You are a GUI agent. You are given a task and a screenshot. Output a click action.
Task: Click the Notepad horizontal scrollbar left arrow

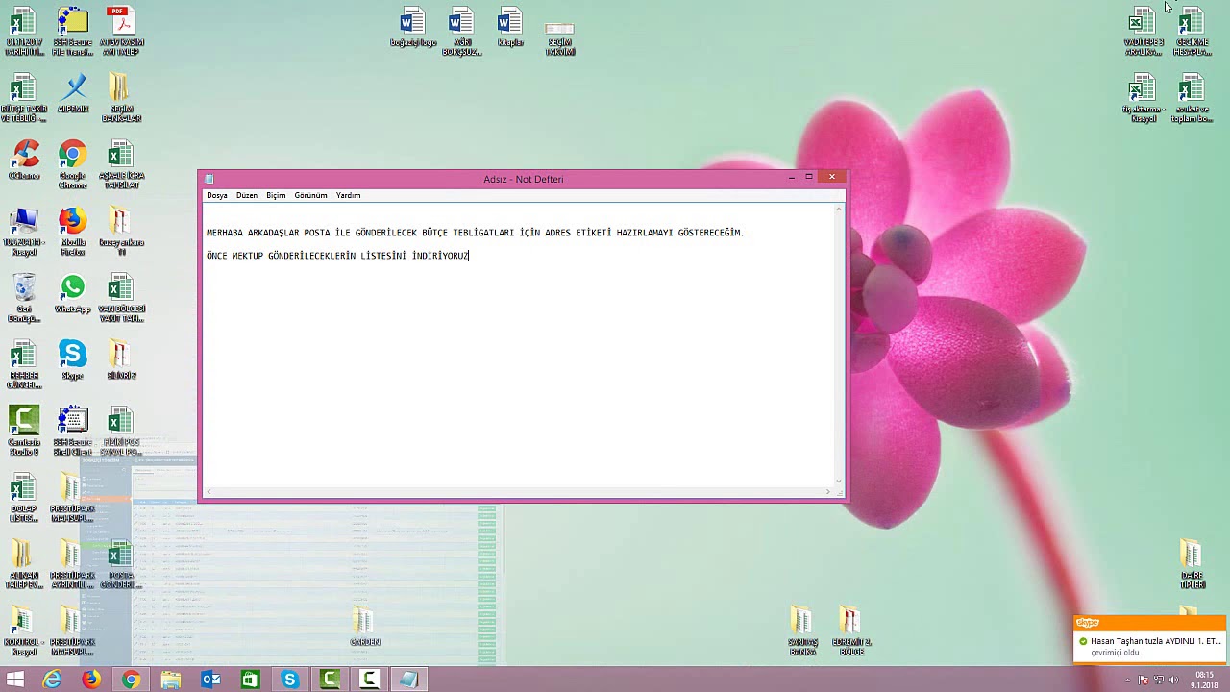(x=209, y=492)
